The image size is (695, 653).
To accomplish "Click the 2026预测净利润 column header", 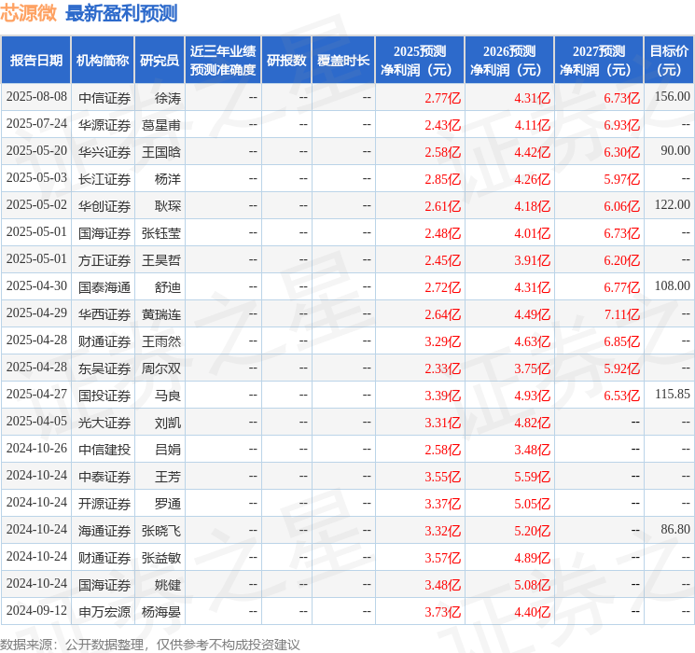I will tap(509, 61).
